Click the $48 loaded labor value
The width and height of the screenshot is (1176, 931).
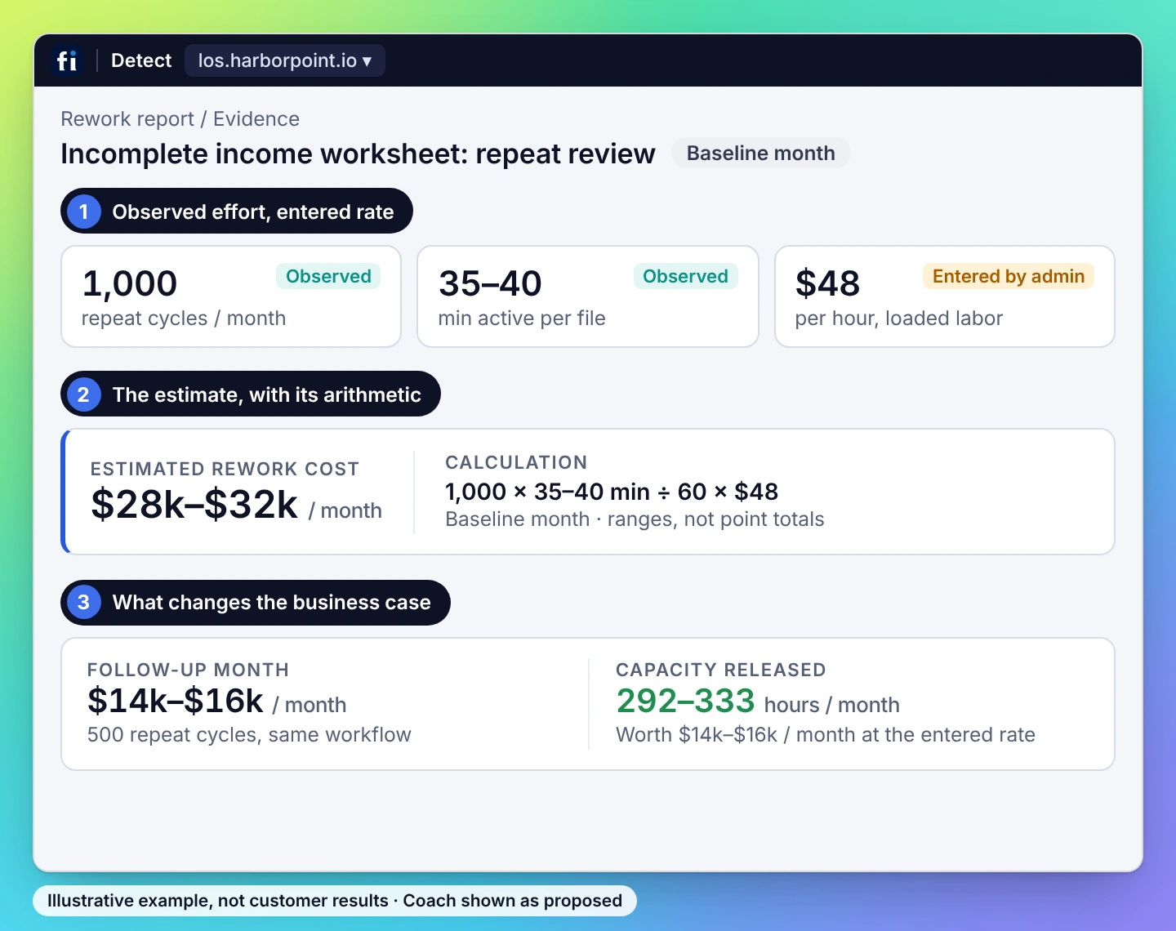point(827,283)
